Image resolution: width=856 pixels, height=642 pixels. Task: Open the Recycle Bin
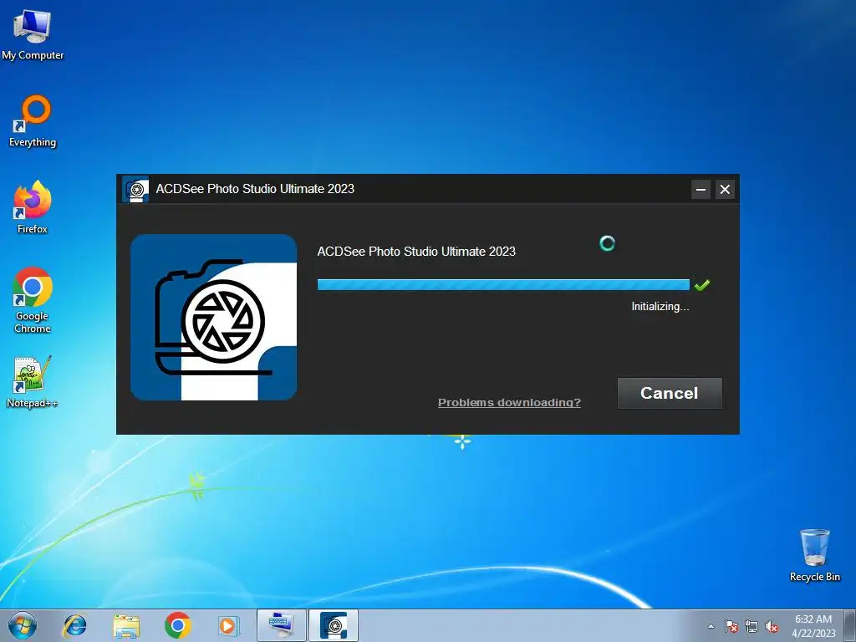click(x=814, y=555)
